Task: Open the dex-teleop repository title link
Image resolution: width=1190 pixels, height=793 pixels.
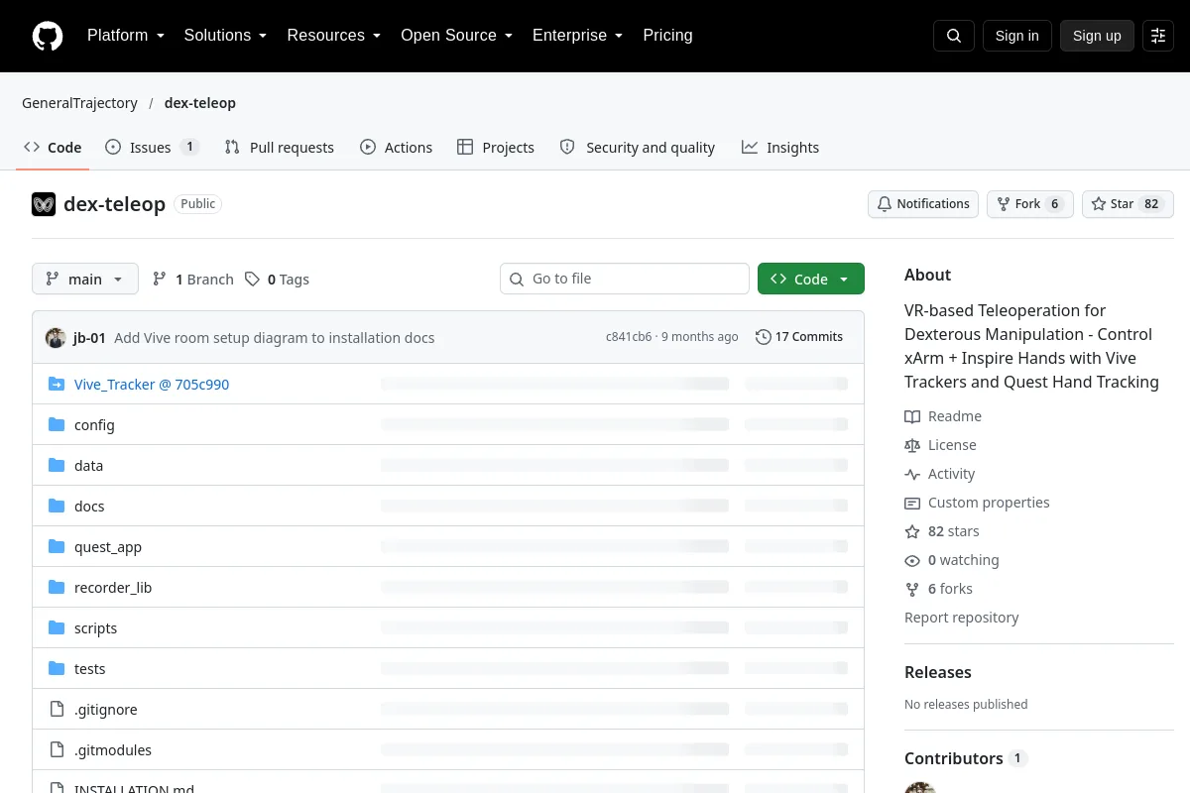Action: [x=114, y=204]
